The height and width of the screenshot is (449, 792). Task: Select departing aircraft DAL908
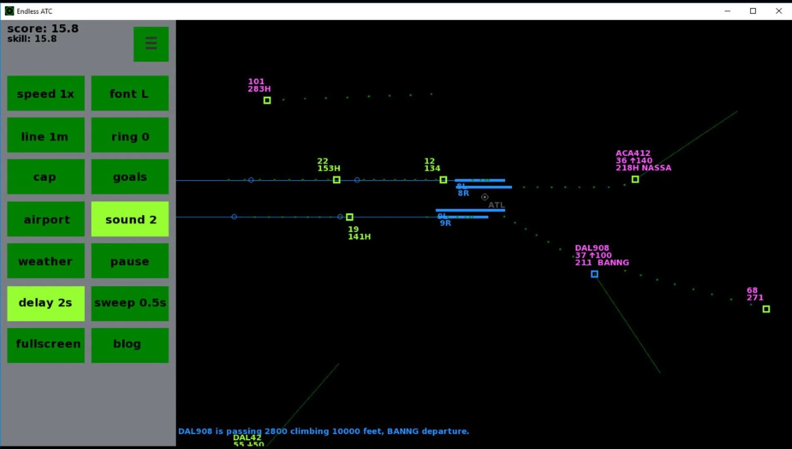(x=594, y=274)
